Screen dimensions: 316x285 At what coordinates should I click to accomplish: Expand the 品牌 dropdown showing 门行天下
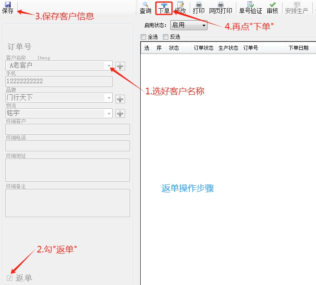click(x=108, y=98)
